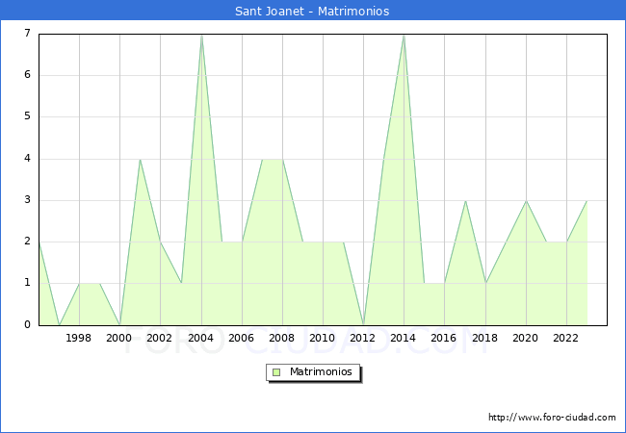
Task: Click the 2004 peak data point
Action: [201, 35]
